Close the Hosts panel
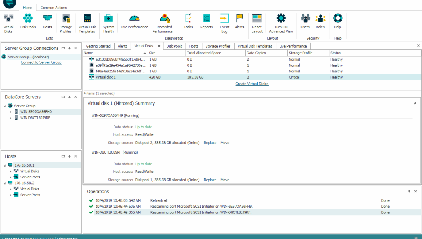422x239 pixels. point(76,156)
